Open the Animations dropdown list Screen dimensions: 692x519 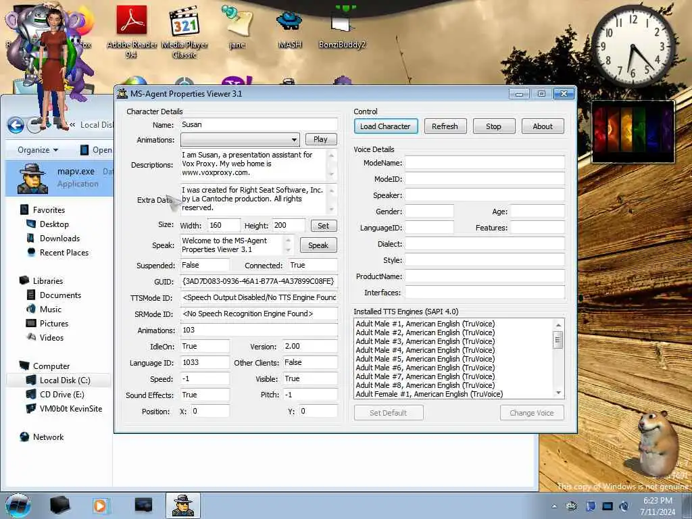(x=240, y=140)
